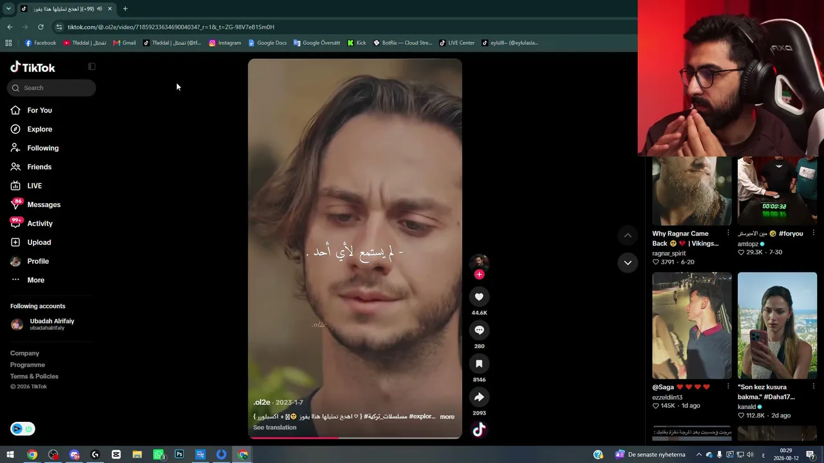Seek using the video progress bar
This screenshot has width=824, height=463.
tap(355, 438)
